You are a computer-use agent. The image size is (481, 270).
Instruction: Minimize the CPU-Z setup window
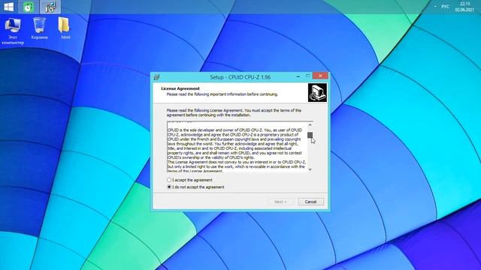point(298,76)
